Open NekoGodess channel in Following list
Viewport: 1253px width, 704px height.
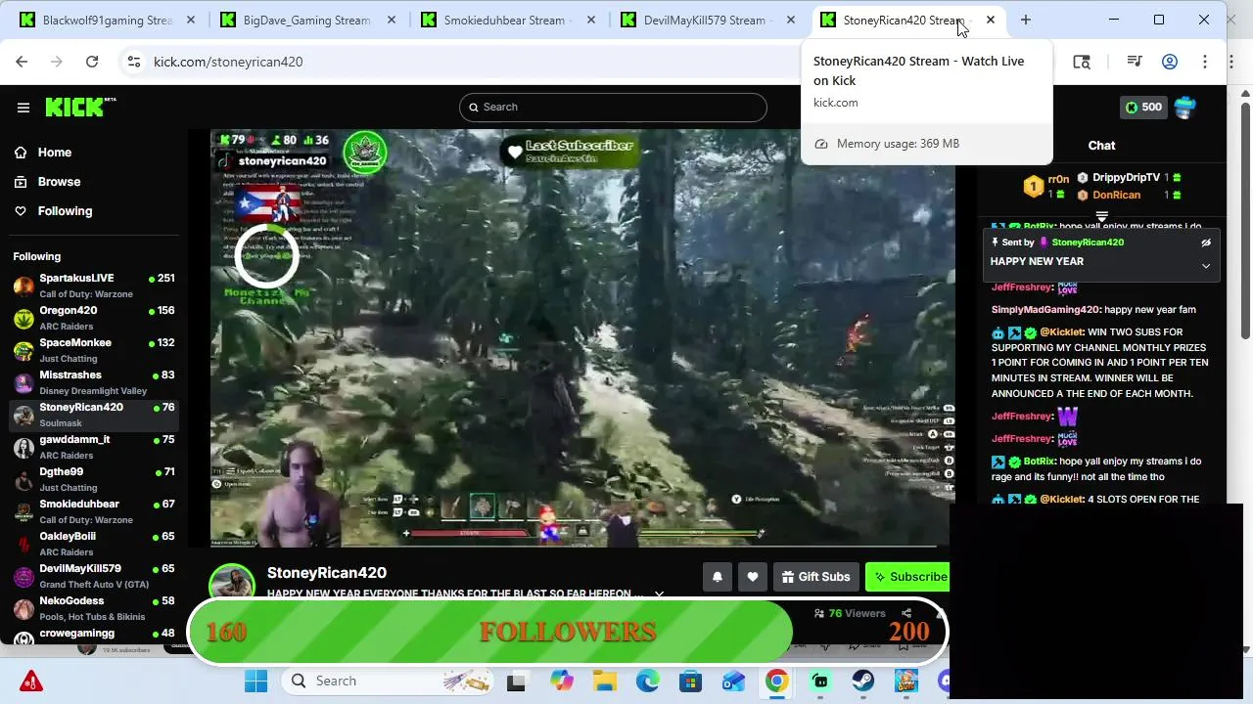click(94, 608)
